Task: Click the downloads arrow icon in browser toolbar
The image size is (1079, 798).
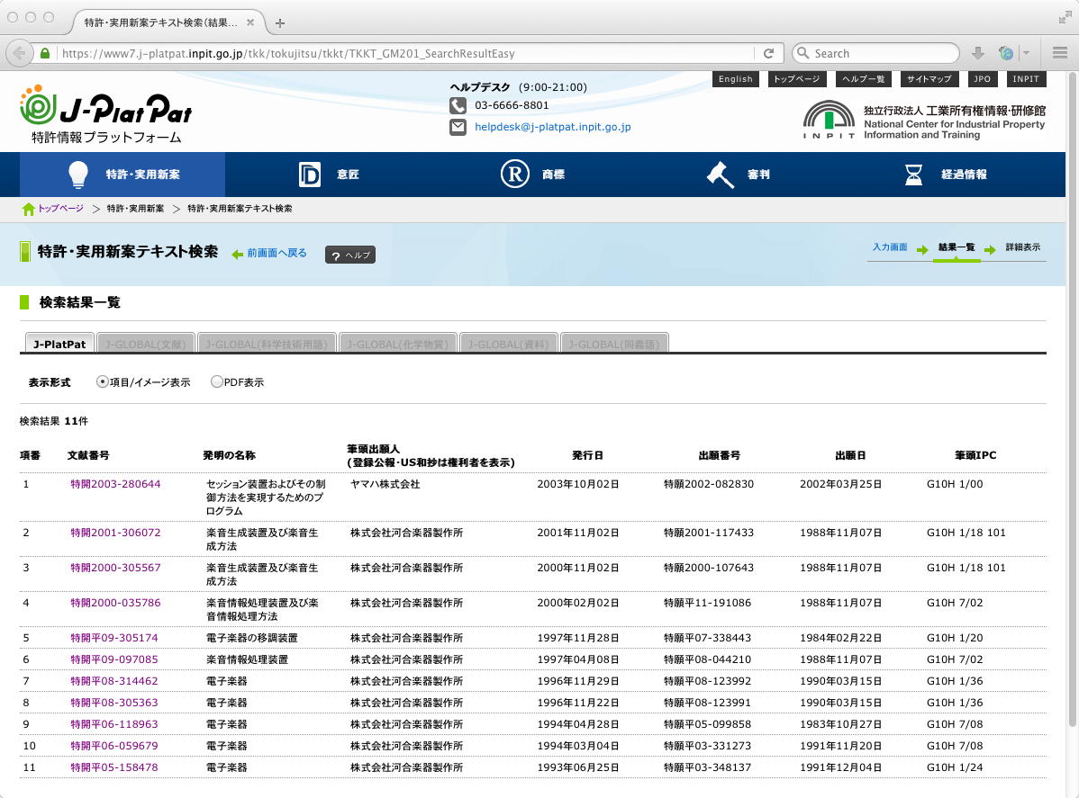Action: tap(978, 53)
